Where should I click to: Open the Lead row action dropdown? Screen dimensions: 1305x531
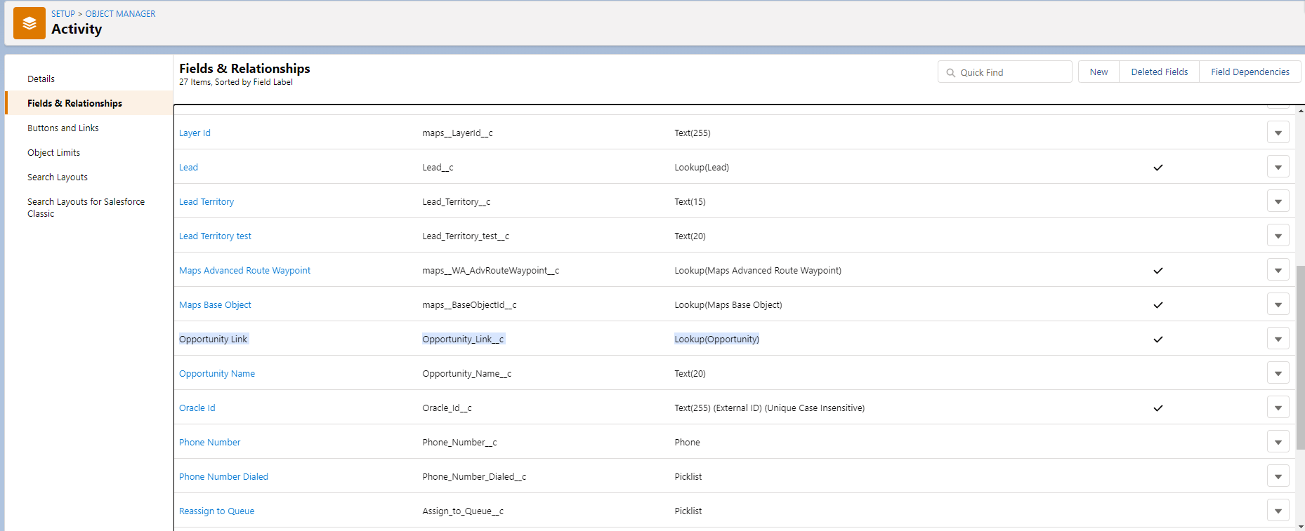pyautogui.click(x=1278, y=167)
